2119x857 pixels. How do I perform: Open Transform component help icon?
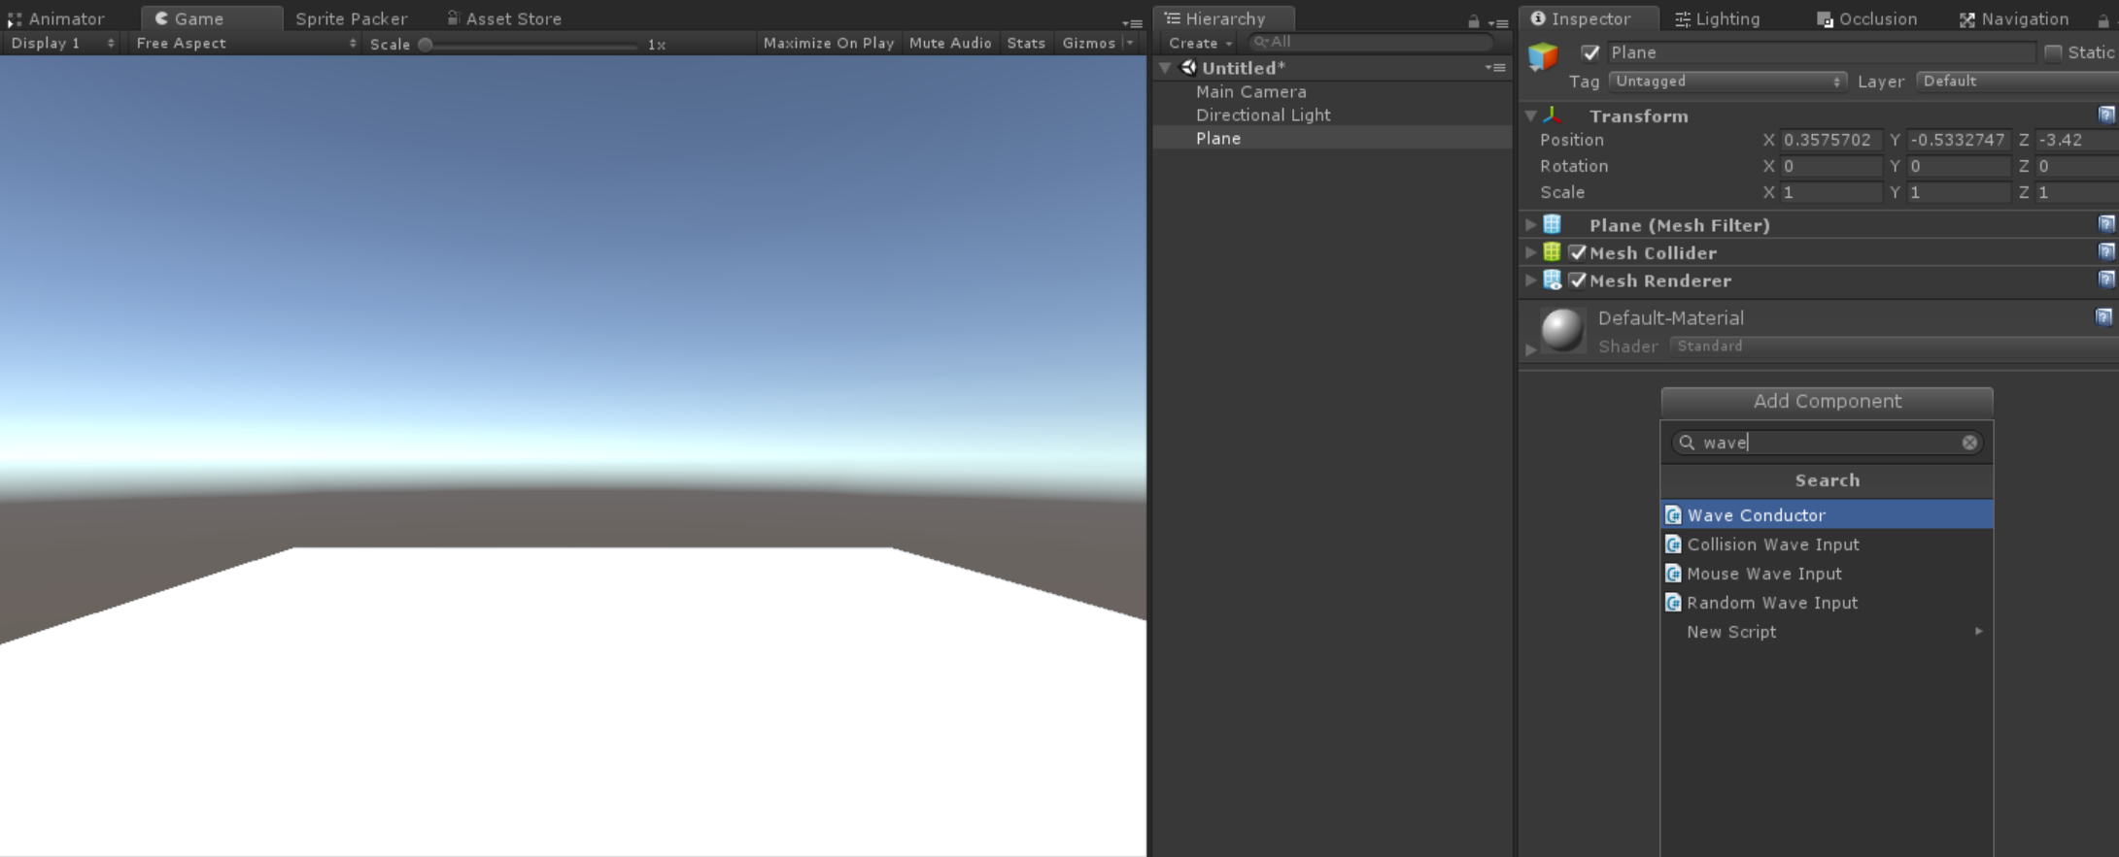(x=2105, y=115)
